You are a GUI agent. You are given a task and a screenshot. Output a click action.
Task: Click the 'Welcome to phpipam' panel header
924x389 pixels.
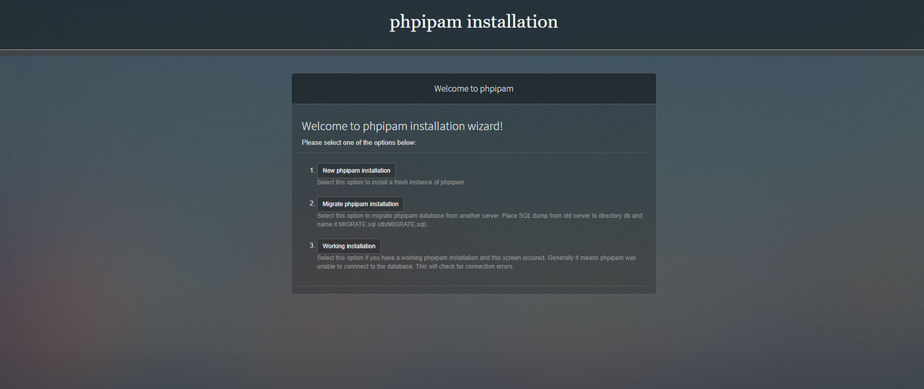pos(474,89)
